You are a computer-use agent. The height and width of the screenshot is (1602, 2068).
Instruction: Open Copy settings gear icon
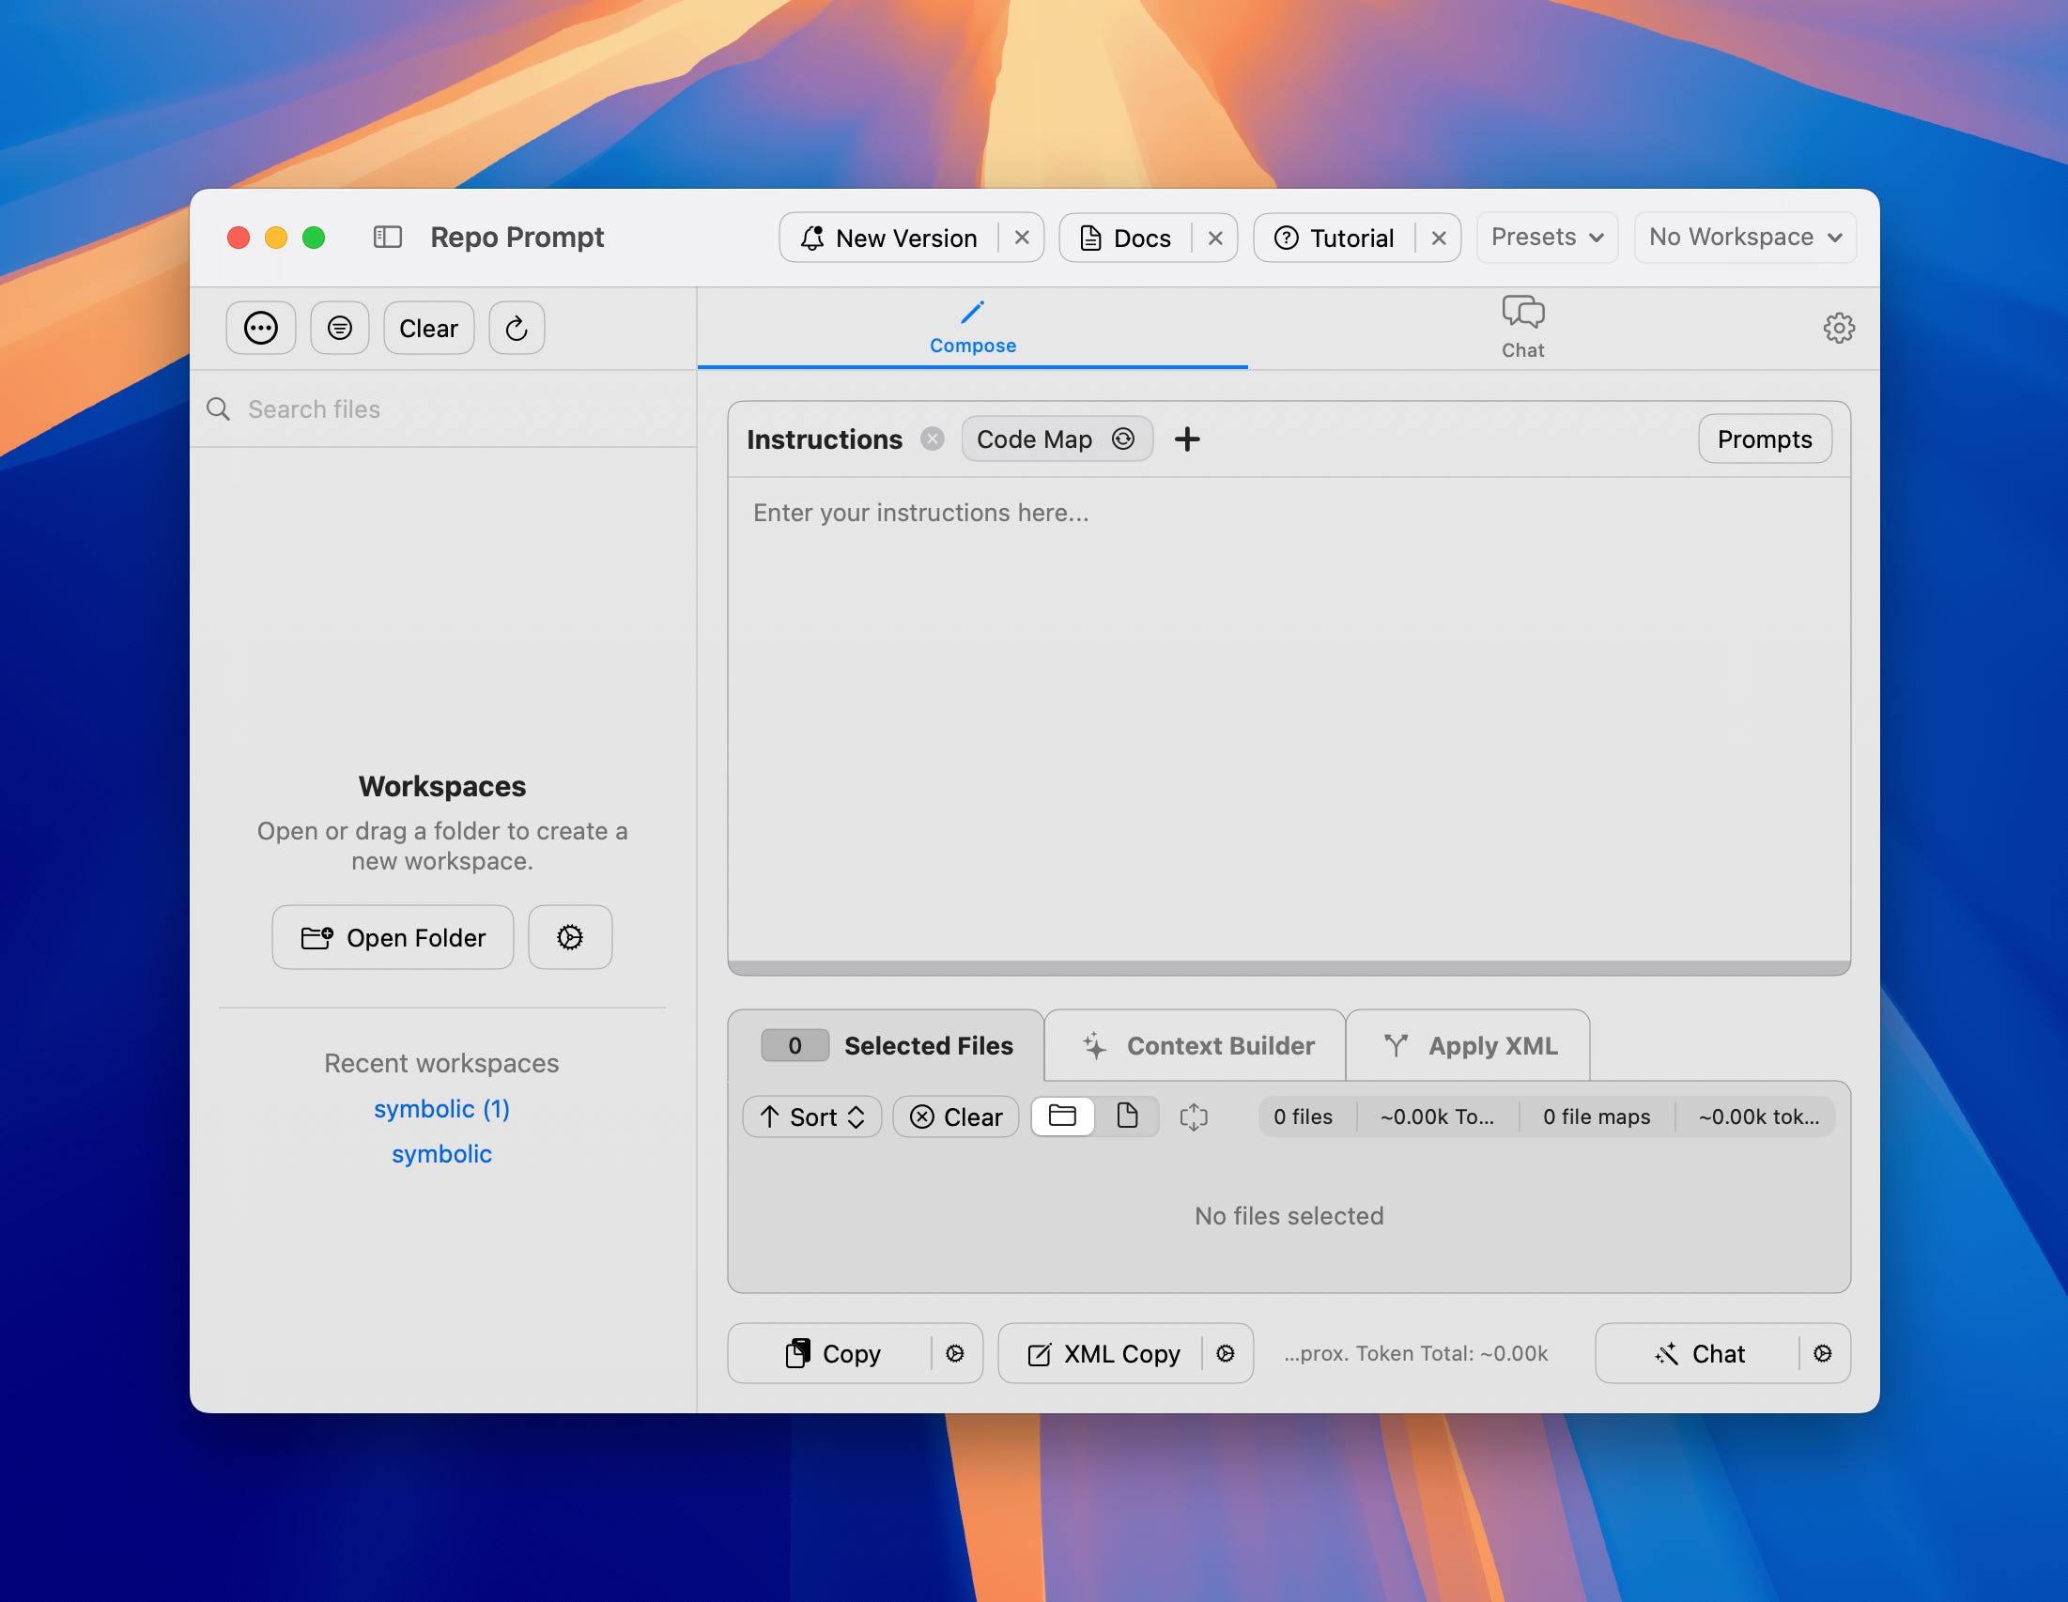(x=954, y=1354)
